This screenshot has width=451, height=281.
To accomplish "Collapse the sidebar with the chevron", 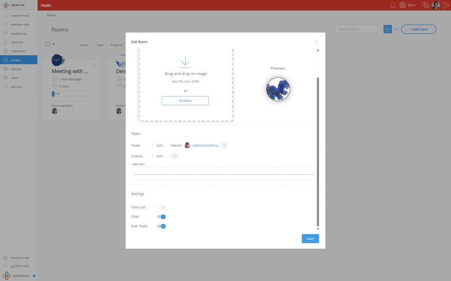I will point(34,5).
